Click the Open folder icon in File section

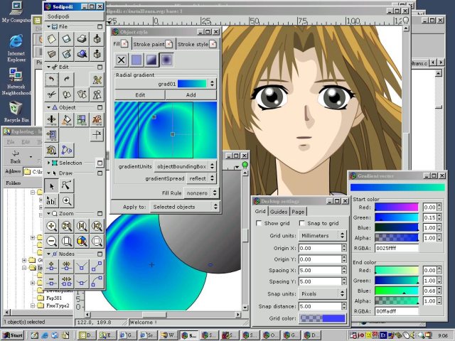[x=52, y=54]
